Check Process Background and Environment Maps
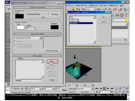This screenshot has width=135, height=101. [15, 46]
